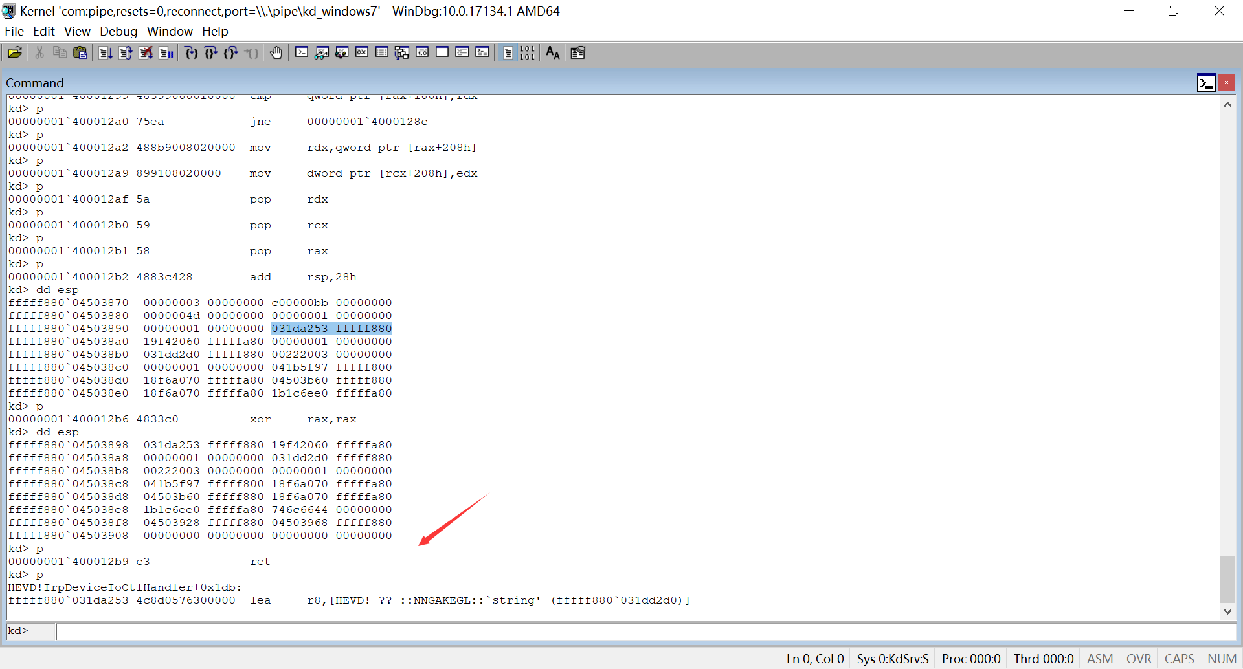Click the OVR status indicator

coord(1139,659)
